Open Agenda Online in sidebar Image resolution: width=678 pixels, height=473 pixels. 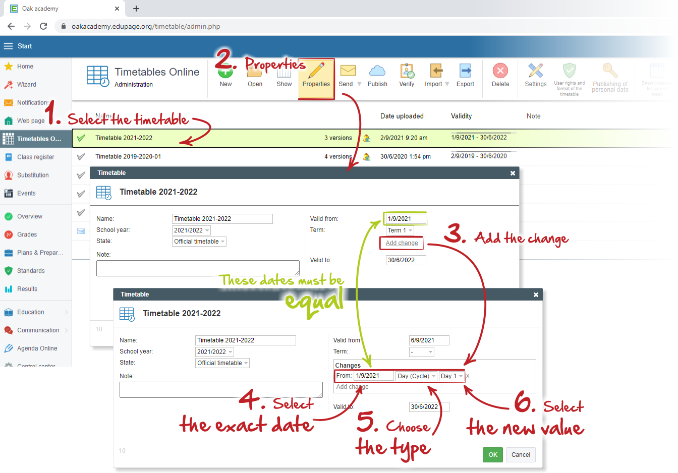point(36,349)
